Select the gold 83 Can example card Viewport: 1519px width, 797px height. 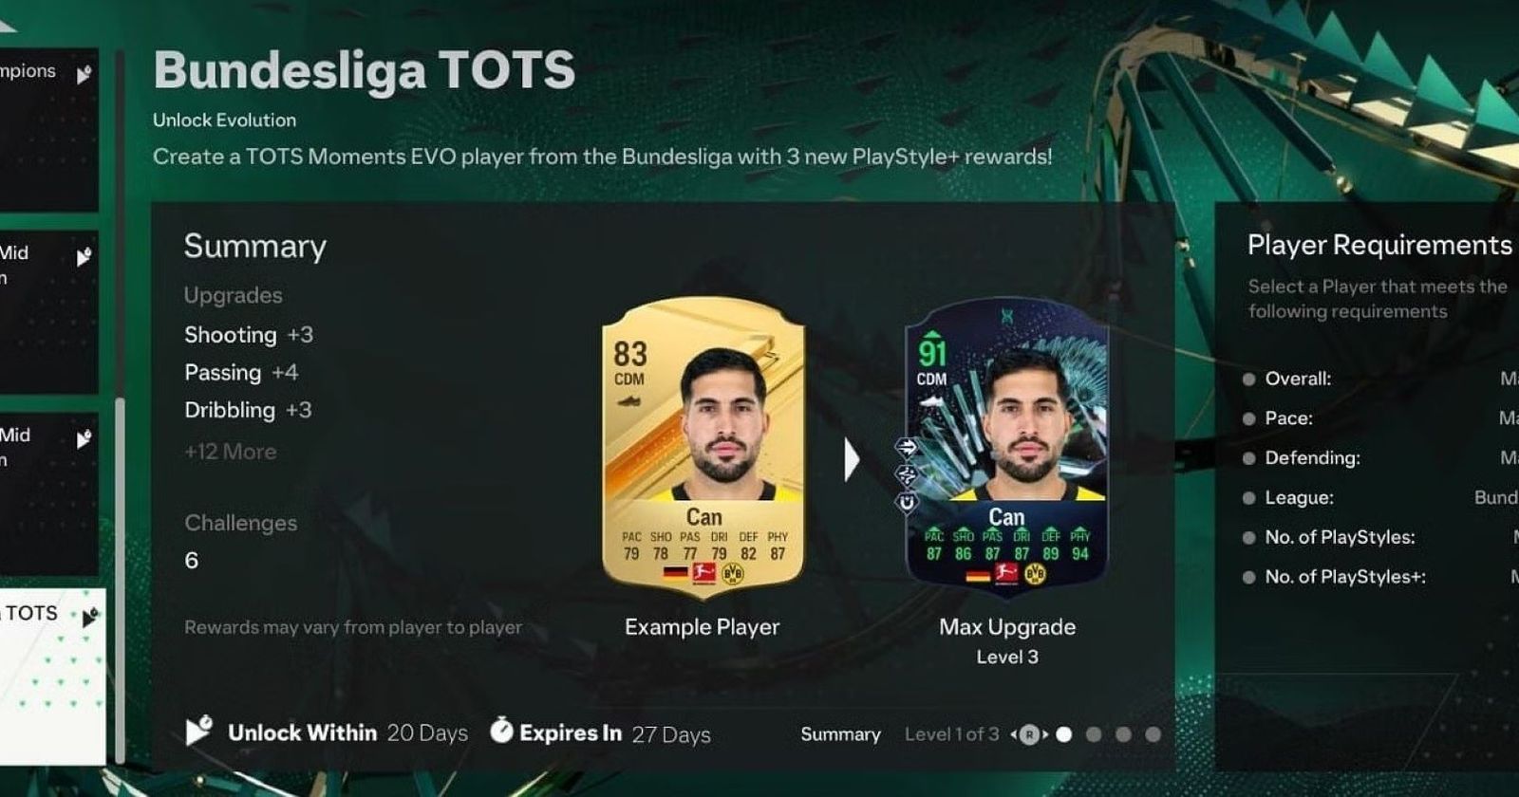click(703, 447)
